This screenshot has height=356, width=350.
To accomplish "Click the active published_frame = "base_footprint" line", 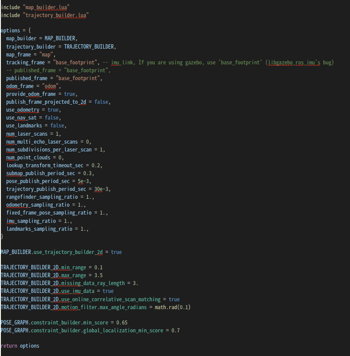I will click(x=54, y=78).
